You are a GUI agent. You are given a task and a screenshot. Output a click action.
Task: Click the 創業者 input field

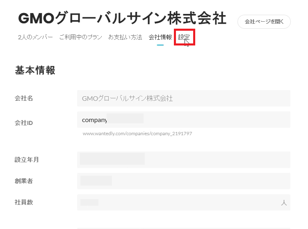[x=184, y=181]
